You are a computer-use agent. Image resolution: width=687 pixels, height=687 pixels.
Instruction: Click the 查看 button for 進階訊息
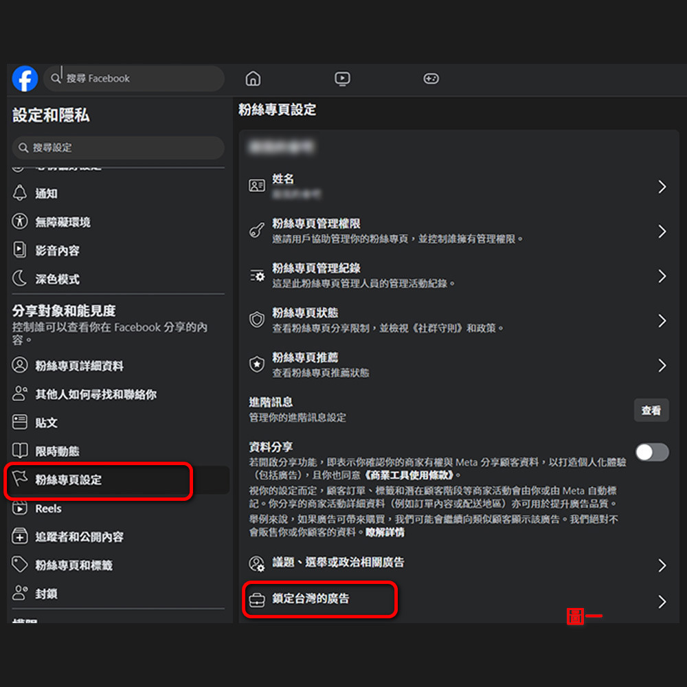(x=651, y=410)
